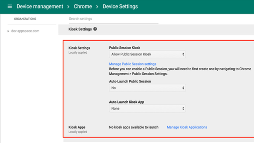The image size is (254, 143).
Task: Click the Kiosk Apps row label
Action: [x=77, y=127]
